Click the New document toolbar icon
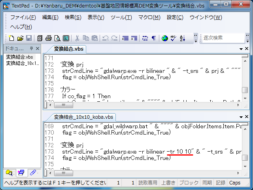The width and height of the screenshot is (253, 190). pyautogui.click(x=11, y=38)
